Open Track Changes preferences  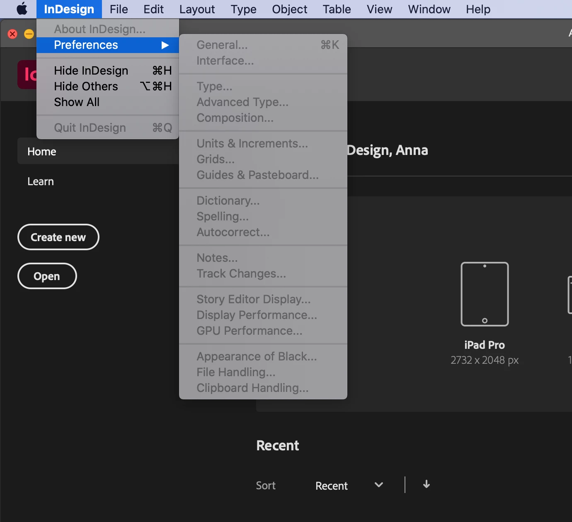[x=263, y=273]
